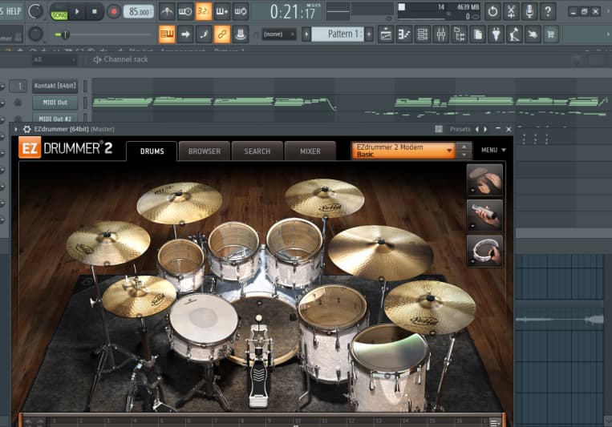Screen dimensions: 612x427
Task: Click the Pattern 1 selector
Action: [337, 34]
